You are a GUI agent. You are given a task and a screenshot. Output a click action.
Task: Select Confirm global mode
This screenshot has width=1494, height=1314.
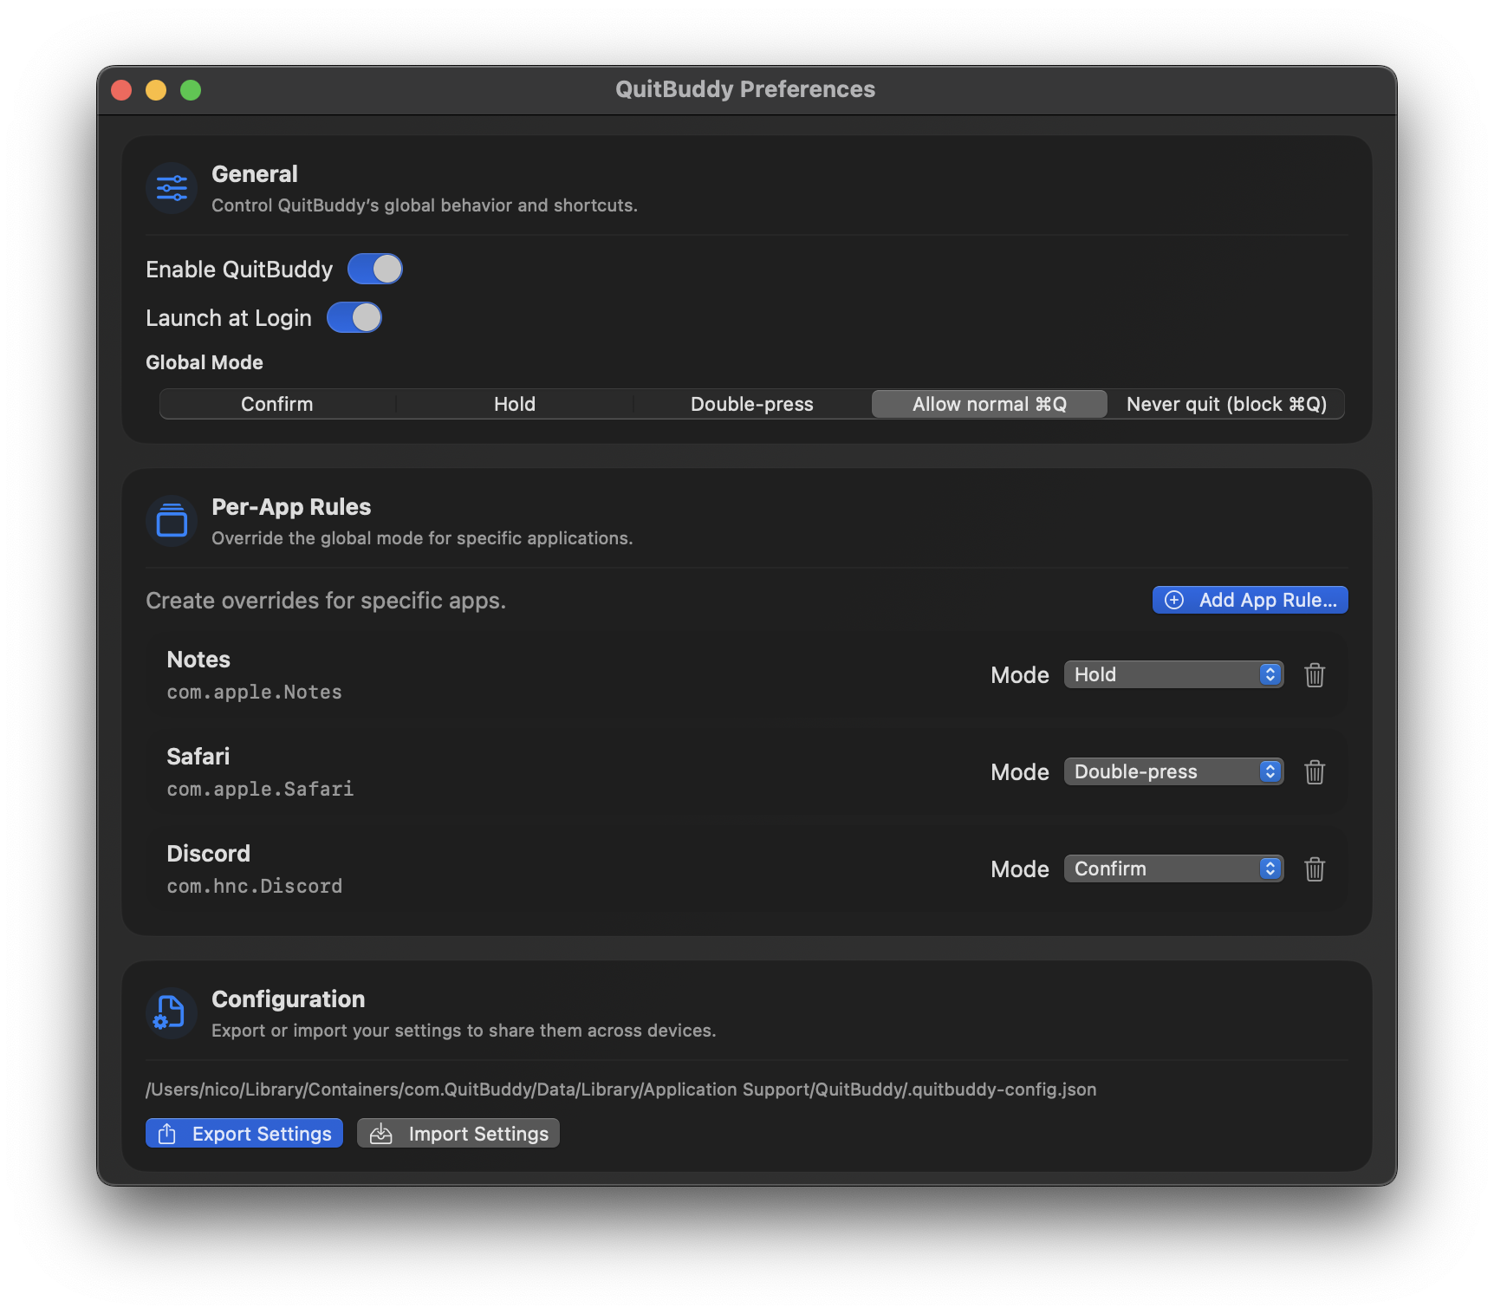pos(277,404)
